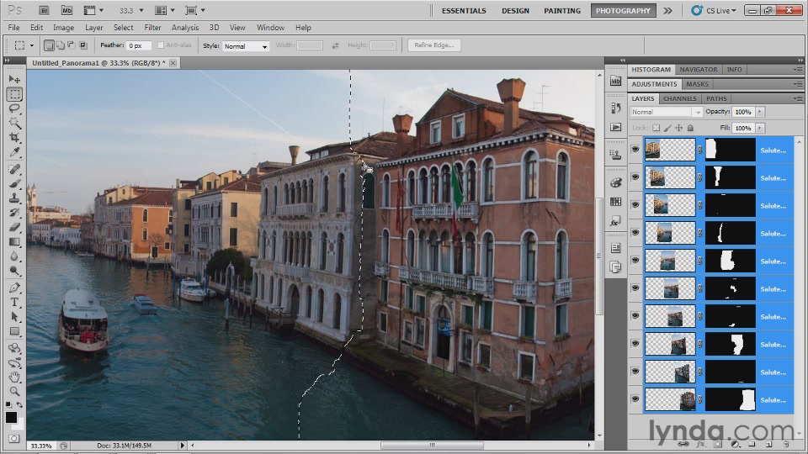Select the Spot Healing Brush tool
808x454 pixels.
tap(14, 169)
